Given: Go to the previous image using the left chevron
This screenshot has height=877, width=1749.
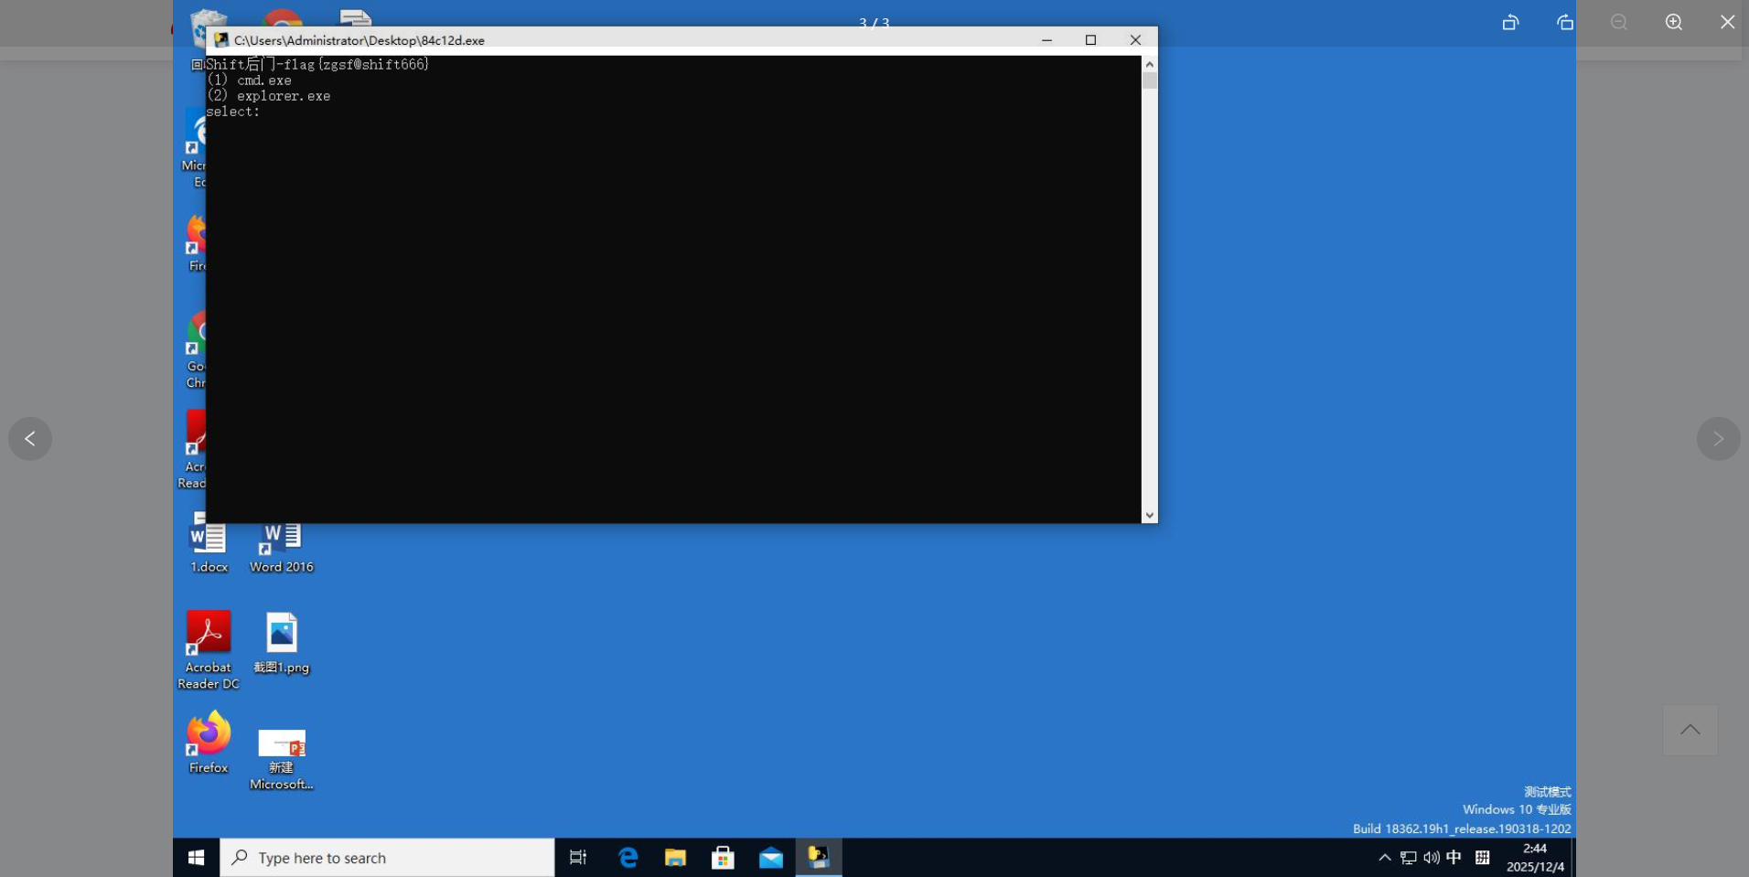Looking at the screenshot, I should pyautogui.click(x=30, y=439).
